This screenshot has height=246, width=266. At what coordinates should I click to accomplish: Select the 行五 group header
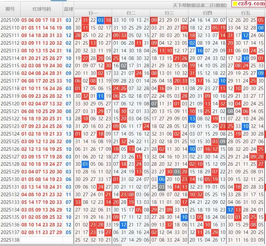tap(245, 13)
